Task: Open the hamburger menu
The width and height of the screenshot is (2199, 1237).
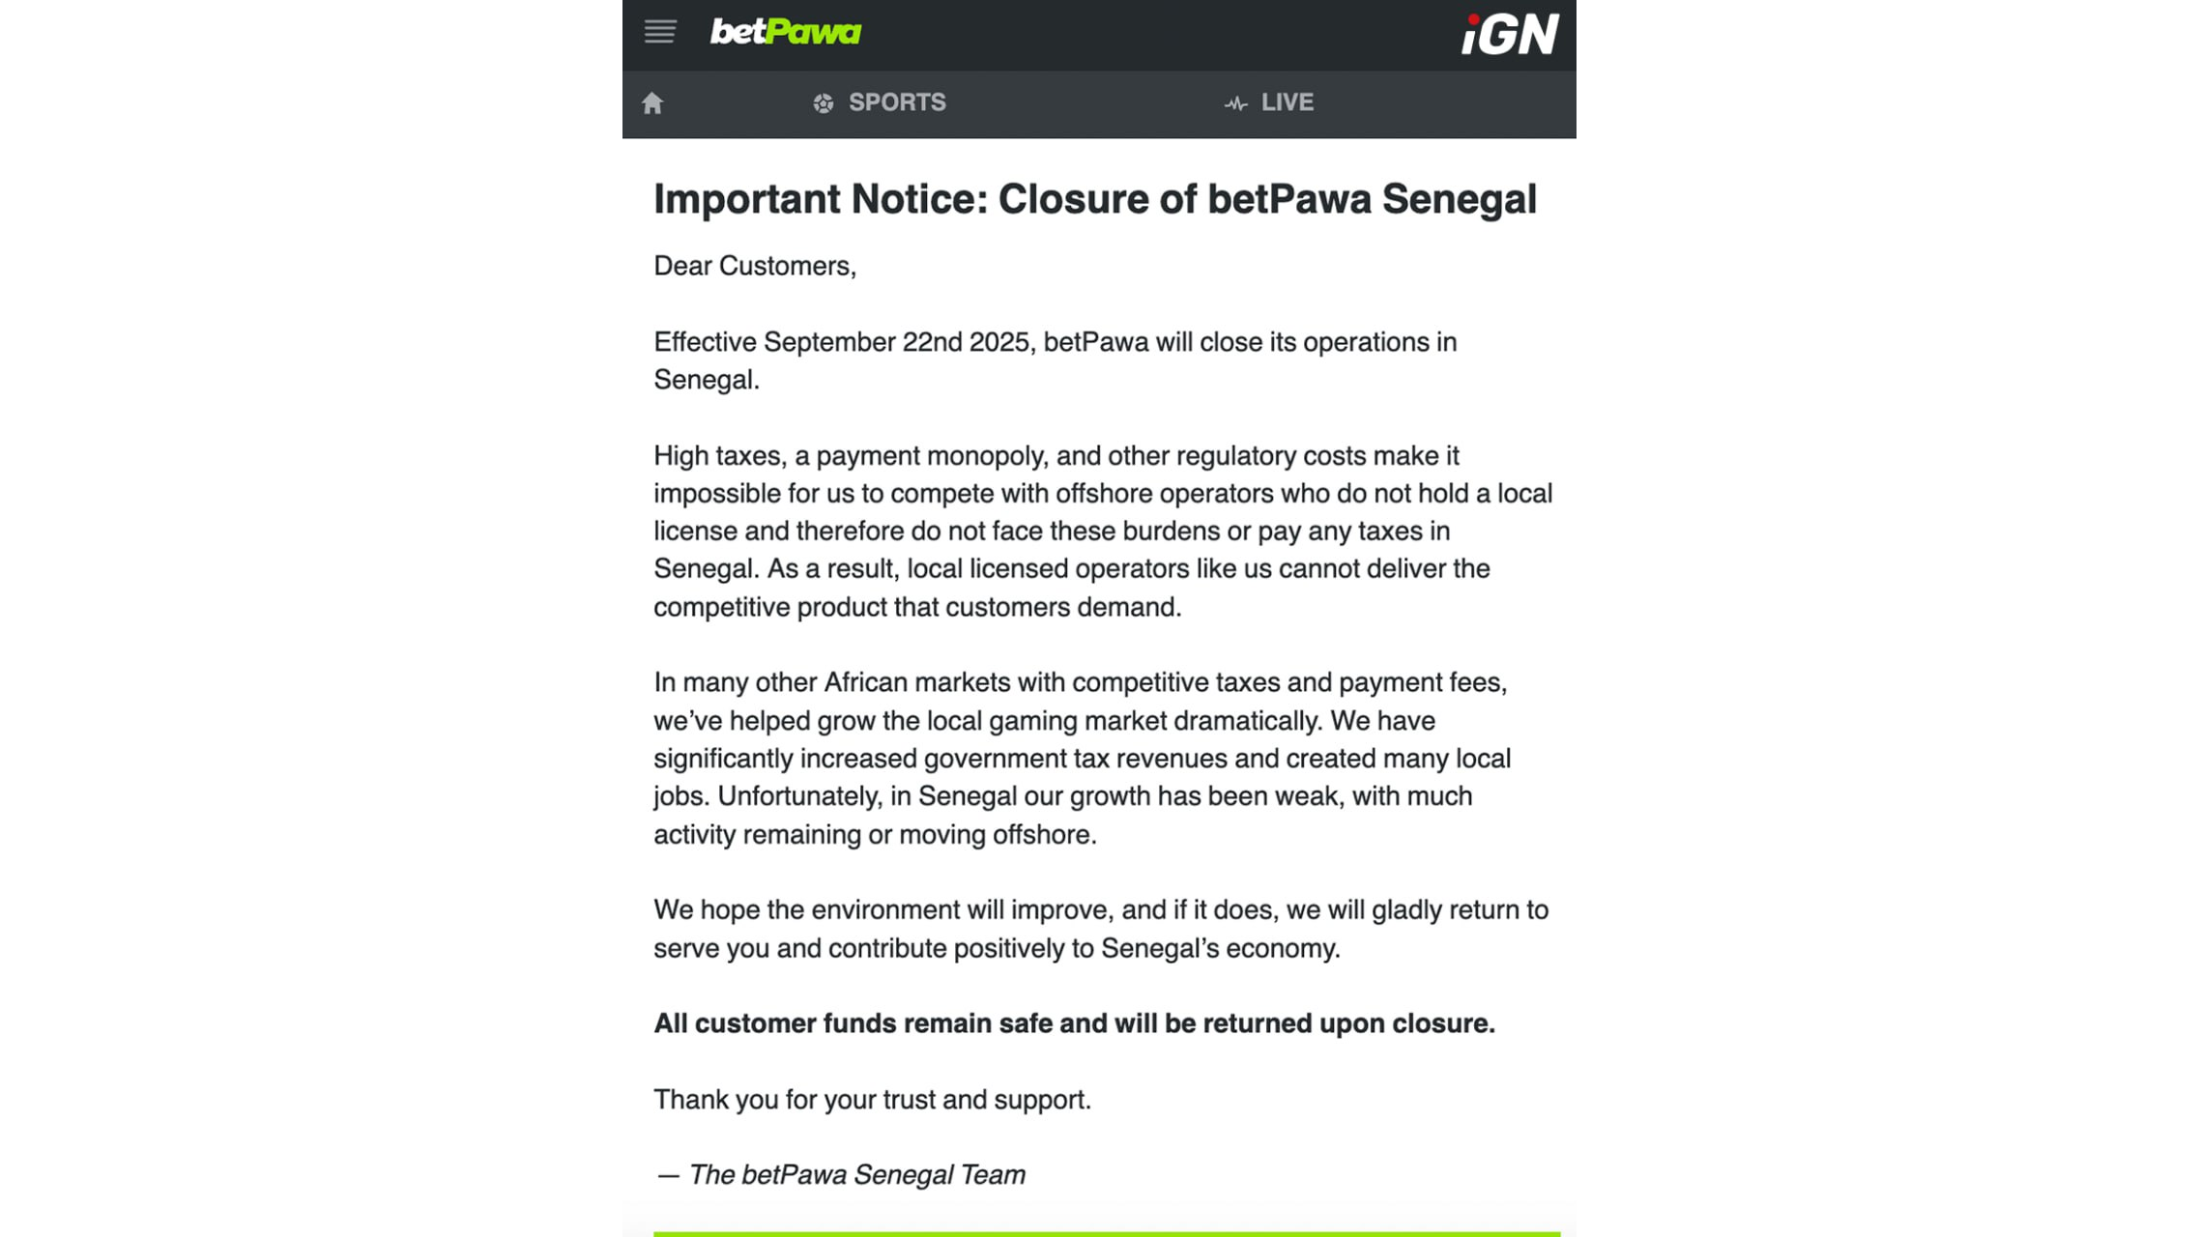Action: point(660,32)
